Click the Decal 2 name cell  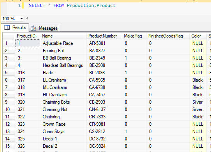click(x=63, y=146)
